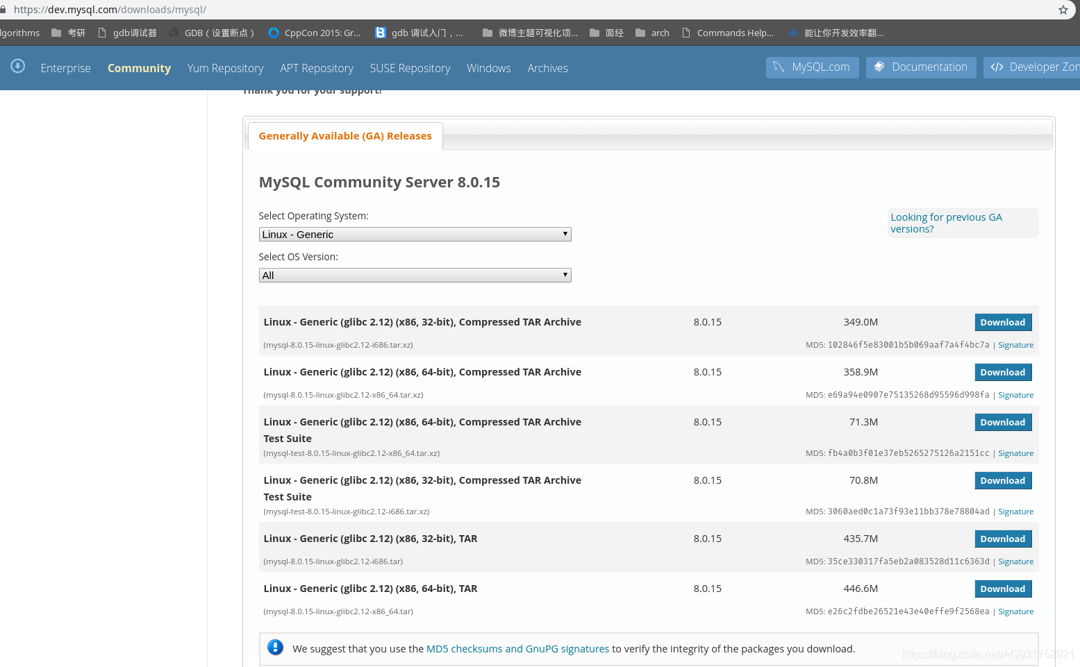Open the Archives nav item
This screenshot has width=1080, height=667.
tap(547, 68)
